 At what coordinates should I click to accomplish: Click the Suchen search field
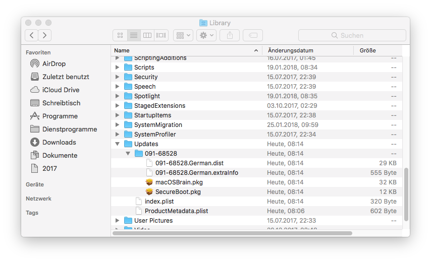point(352,35)
